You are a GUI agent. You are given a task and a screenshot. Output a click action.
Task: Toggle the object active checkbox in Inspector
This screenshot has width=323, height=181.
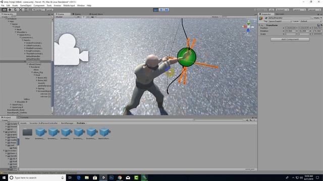(x=266, y=18)
